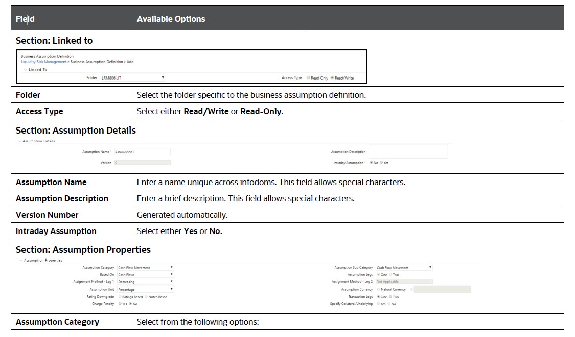Open Assignment Method - Leg 1 dropdown

pos(145,282)
